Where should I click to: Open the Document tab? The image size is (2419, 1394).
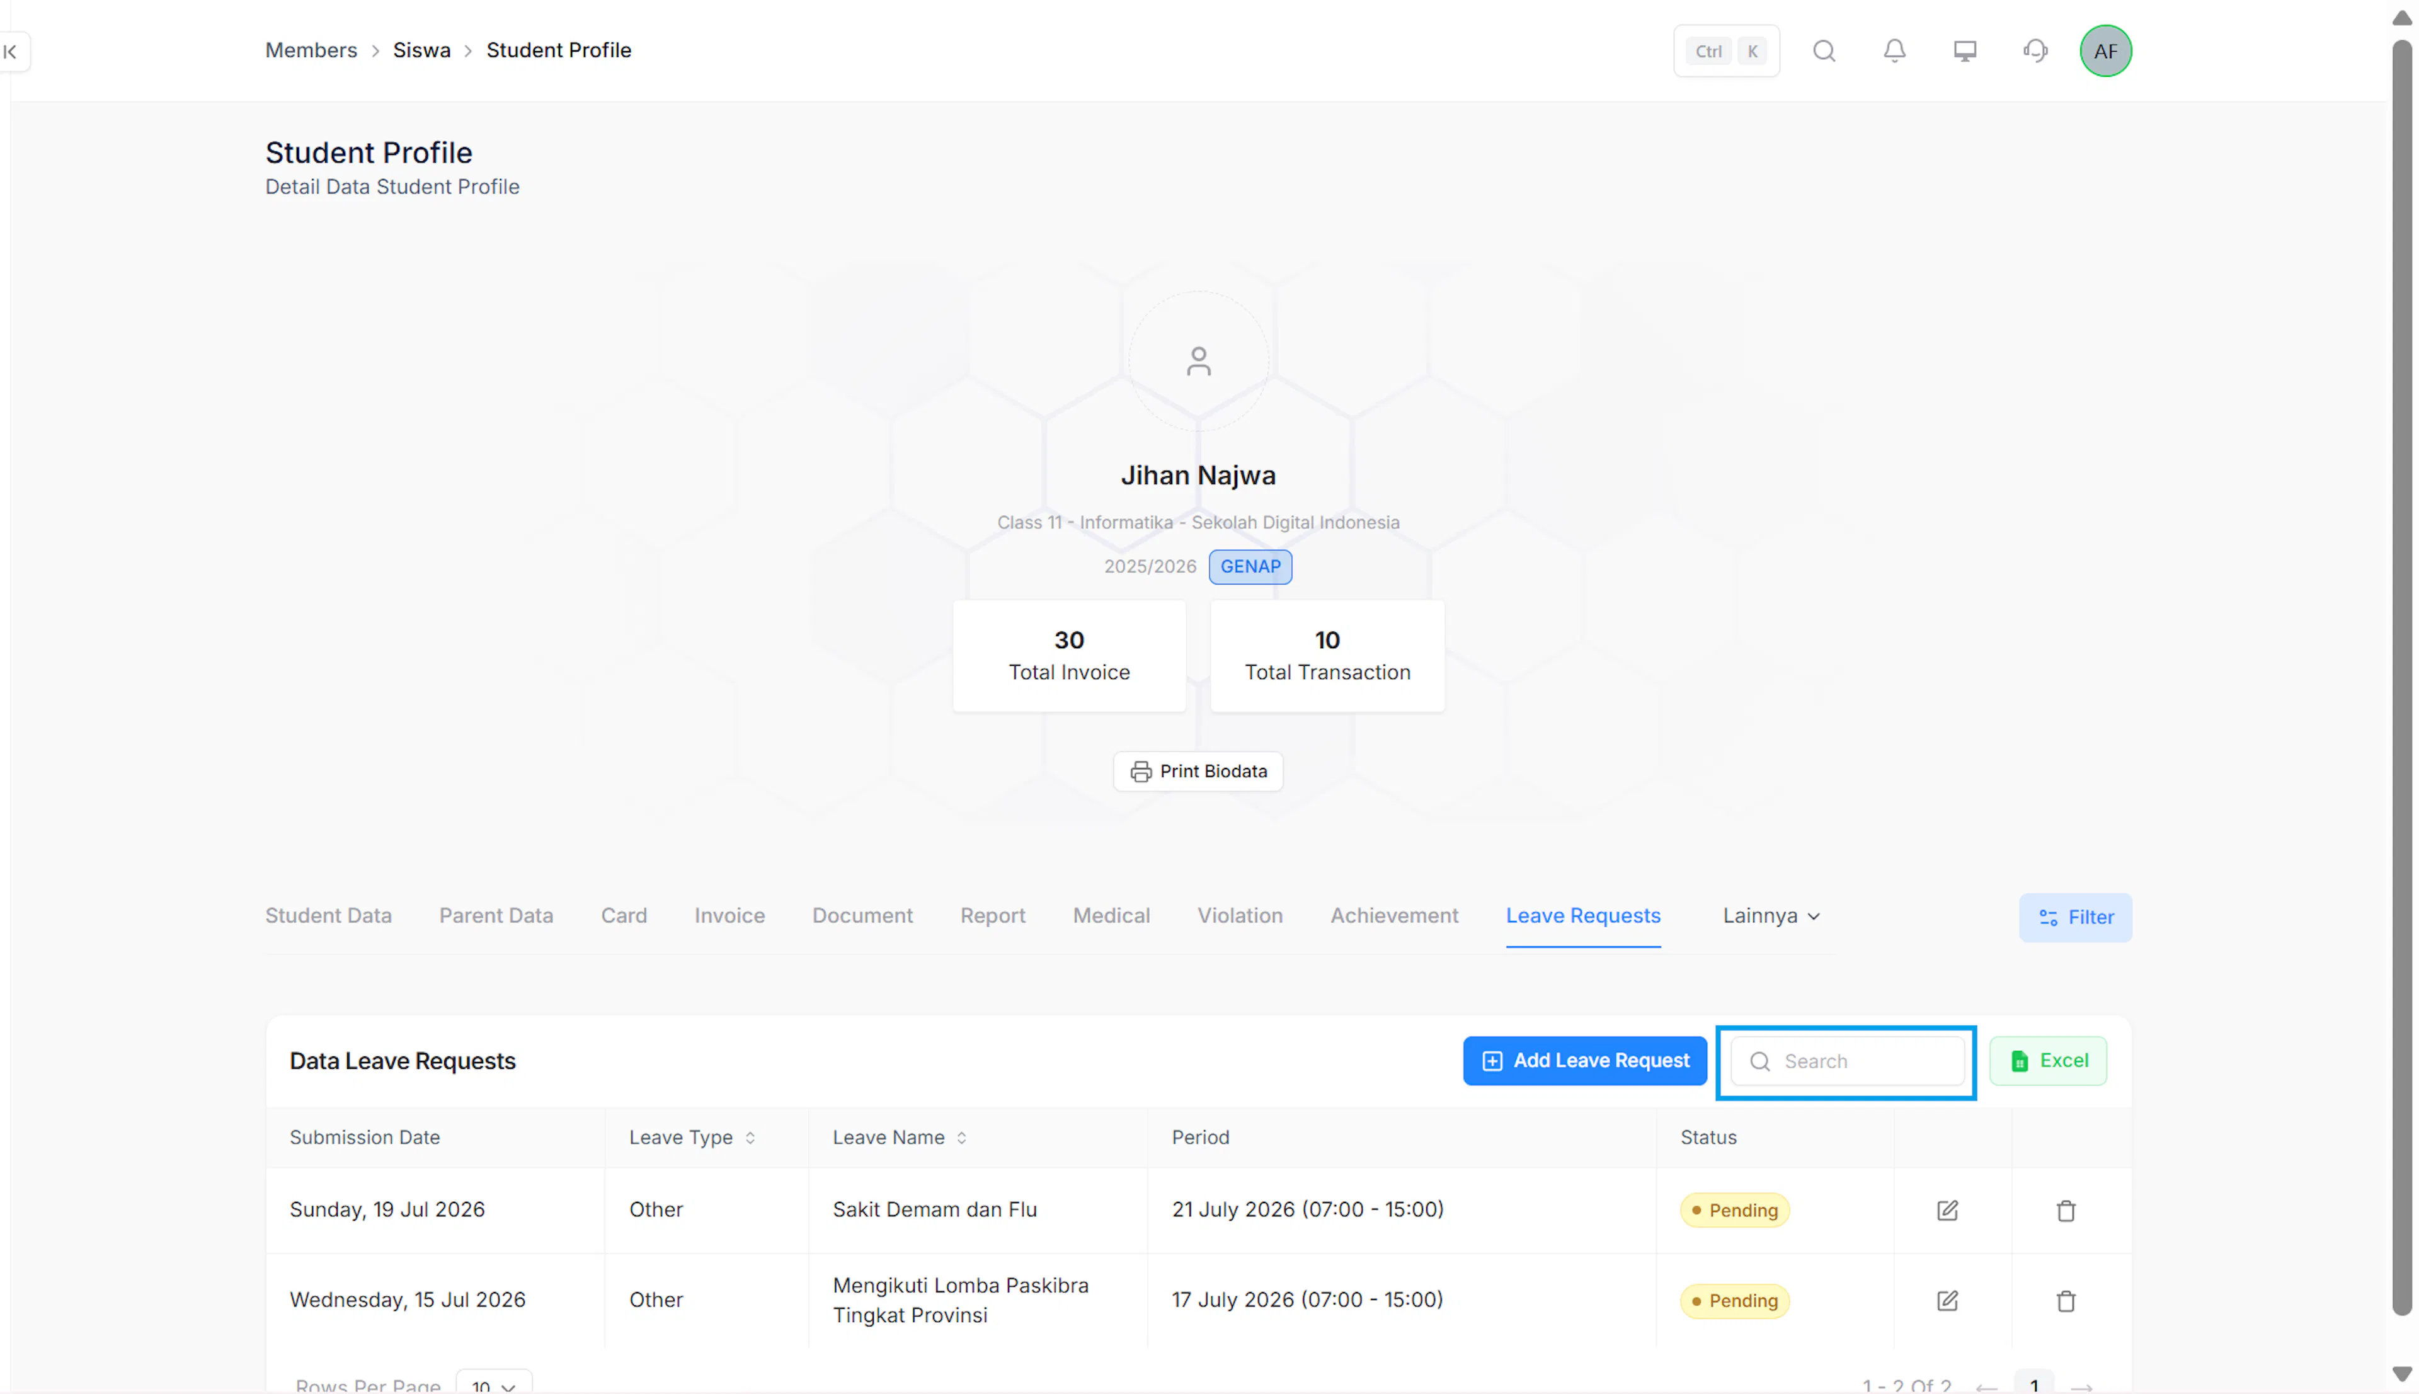[862, 915]
